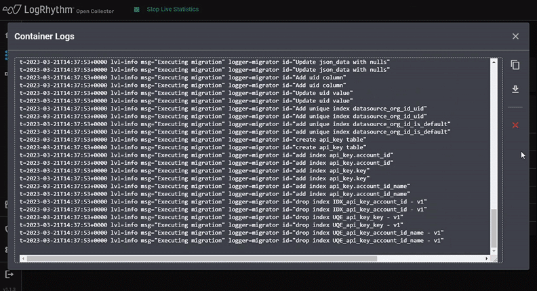Click the scroll down arrow of logs

494,251
